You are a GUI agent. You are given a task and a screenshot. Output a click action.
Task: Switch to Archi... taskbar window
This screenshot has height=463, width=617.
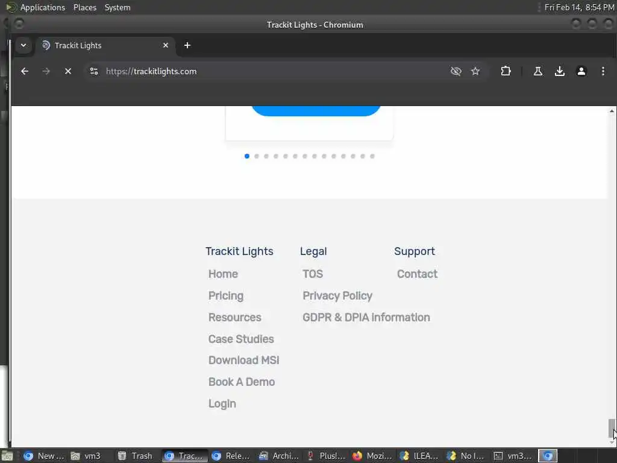[x=278, y=456]
